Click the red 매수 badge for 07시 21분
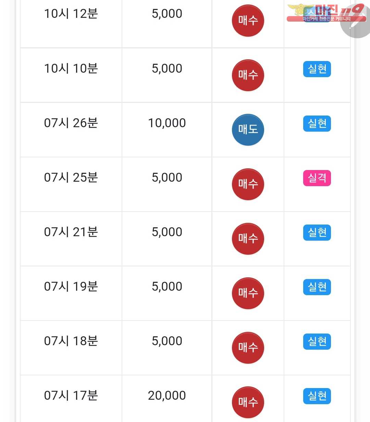The width and height of the screenshot is (370, 422). 248,239
